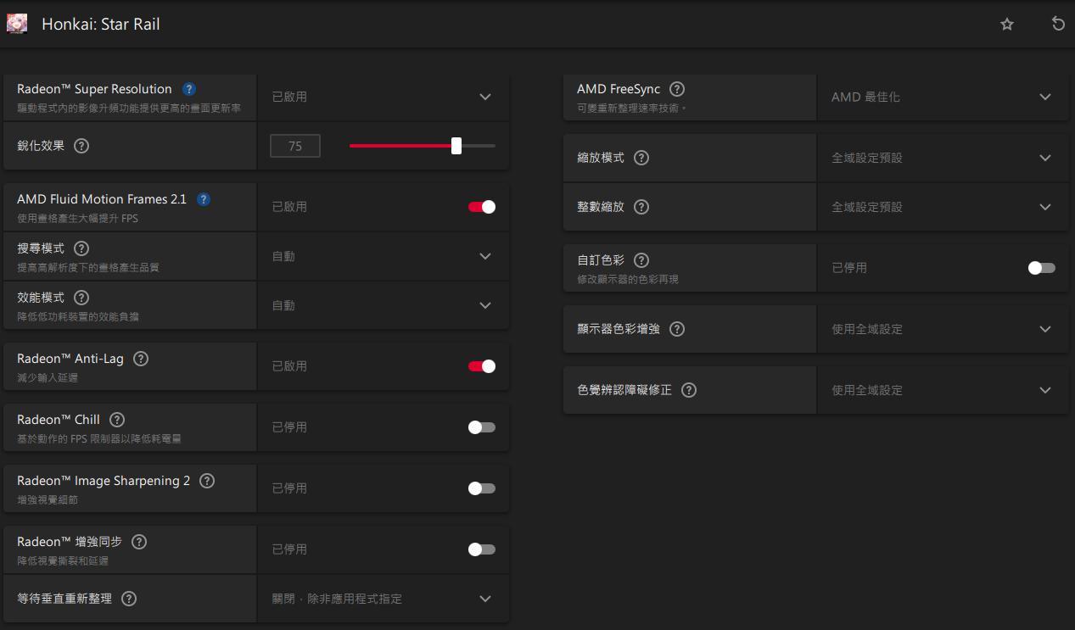Open AMD FreeSync dropdown showing AMD 最佳化

(943, 97)
